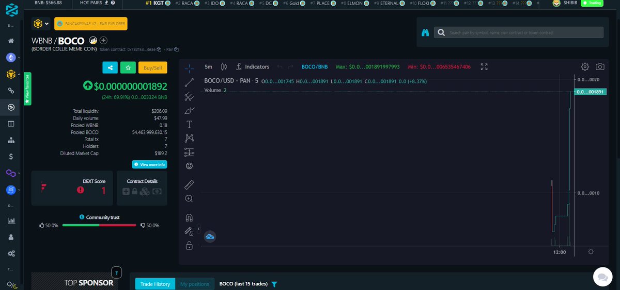The height and width of the screenshot is (290, 620).
Task: Open the settings gears sidebar icon
Action: (x=11, y=254)
